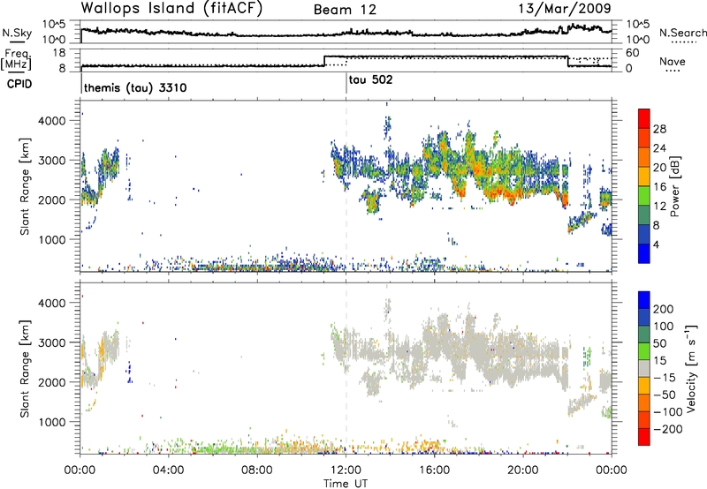Click the '4000' range tick in the power panel
Image resolution: width=707 pixels, height=489 pixels.
(52, 121)
